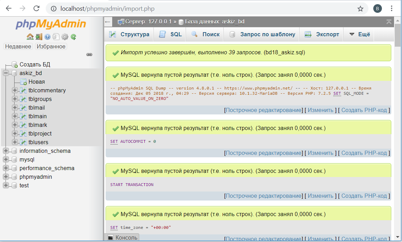The height and width of the screenshot is (242, 402).
Task: Expand the information_schema database
Action: click(x=6, y=151)
